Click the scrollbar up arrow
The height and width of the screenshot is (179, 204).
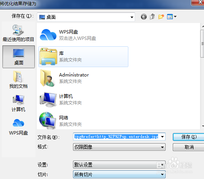coord(203,26)
